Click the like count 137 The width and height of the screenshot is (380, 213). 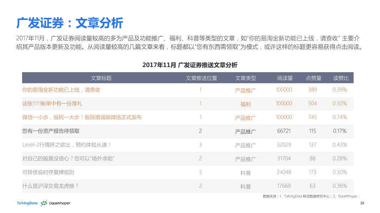313,145
